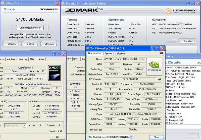Select the SPD tab in front CPU-Z window
Image resolution: width=201 pixels, height=140 pixels.
tap(32, 59)
